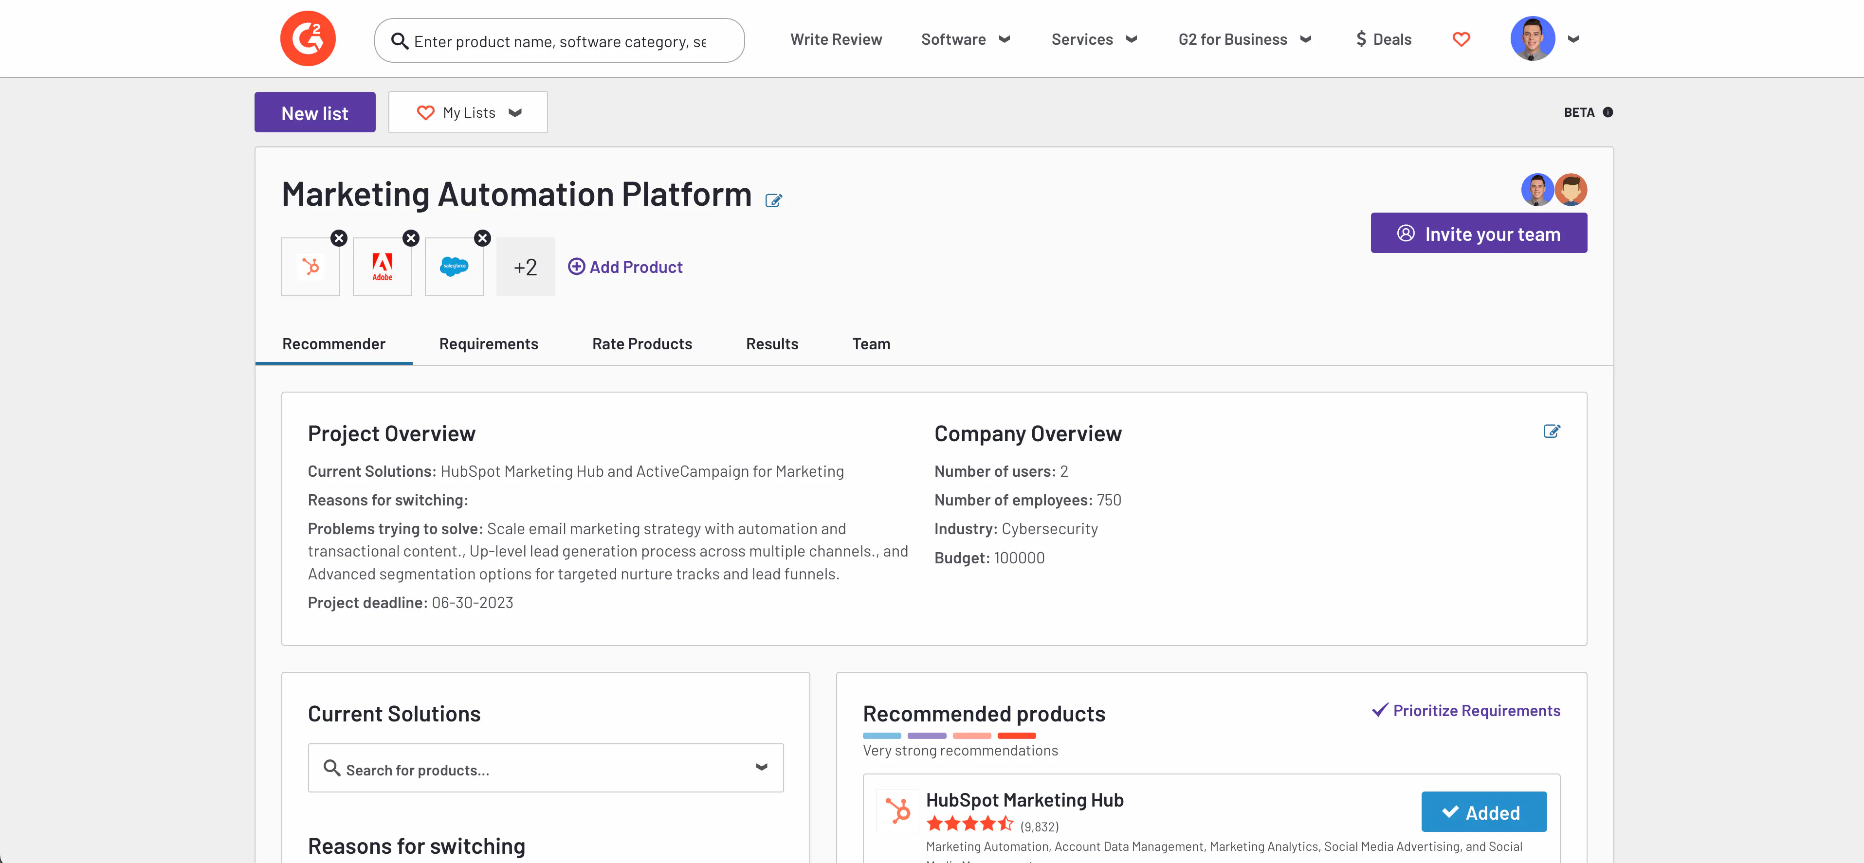Click the heart icon in My Lists
This screenshot has width=1864, height=863.
click(x=425, y=112)
